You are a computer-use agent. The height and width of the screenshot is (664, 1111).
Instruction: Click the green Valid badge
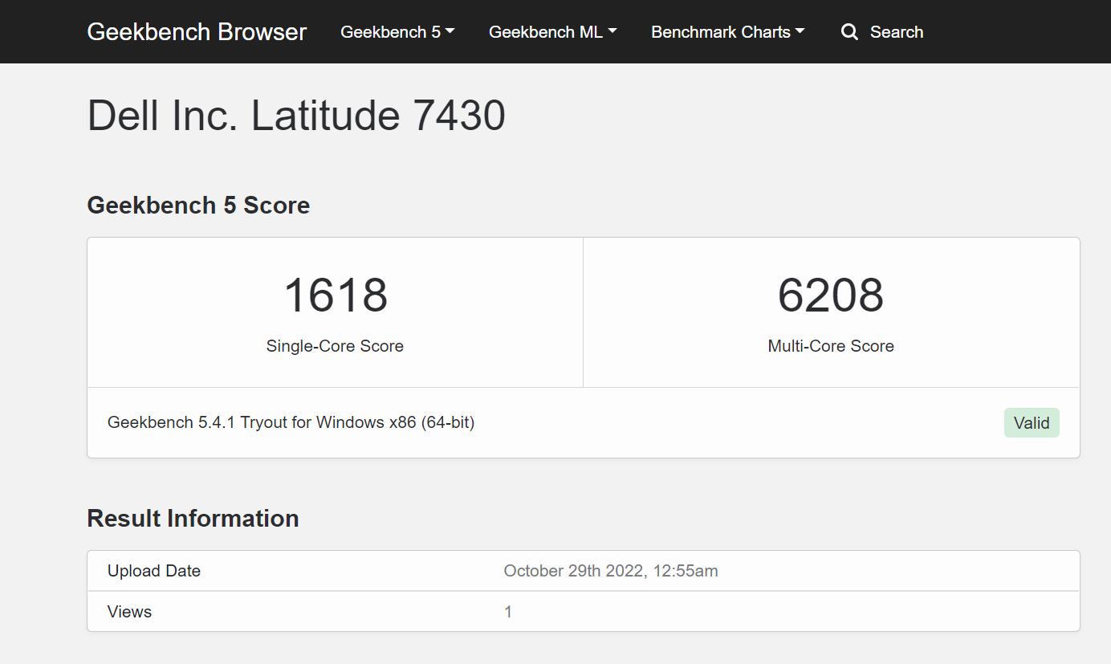click(1031, 422)
